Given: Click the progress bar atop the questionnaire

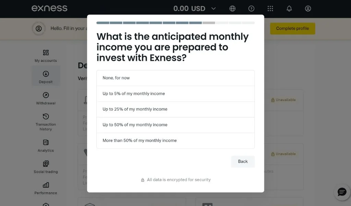Looking at the screenshot, I should pyautogui.click(x=175, y=23).
